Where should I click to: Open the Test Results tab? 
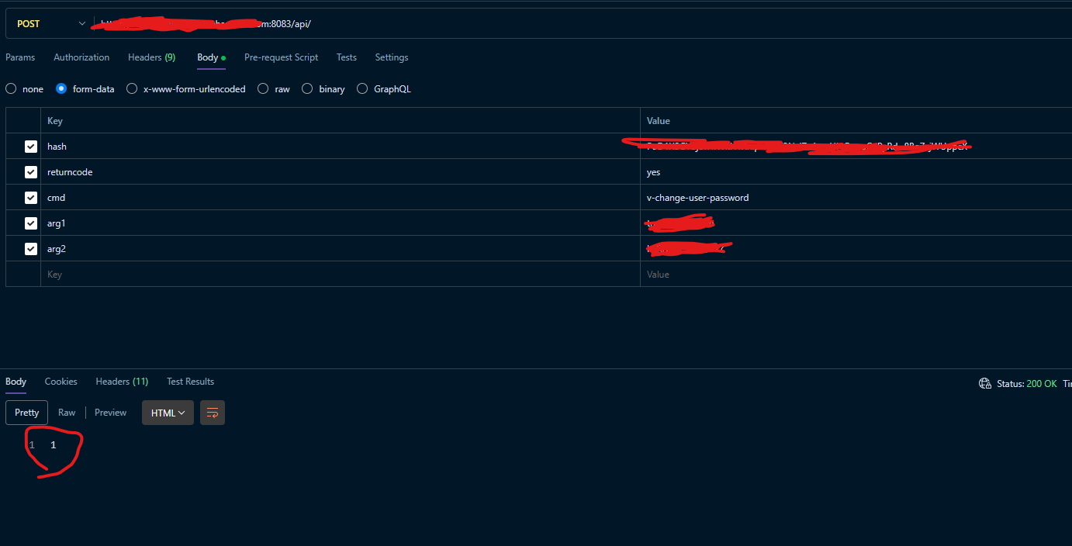190,382
